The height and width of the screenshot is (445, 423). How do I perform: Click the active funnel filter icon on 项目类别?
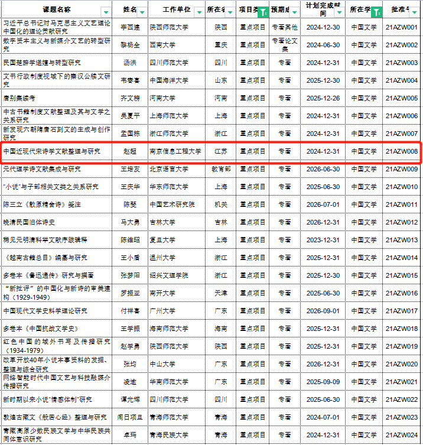pos(263,11)
